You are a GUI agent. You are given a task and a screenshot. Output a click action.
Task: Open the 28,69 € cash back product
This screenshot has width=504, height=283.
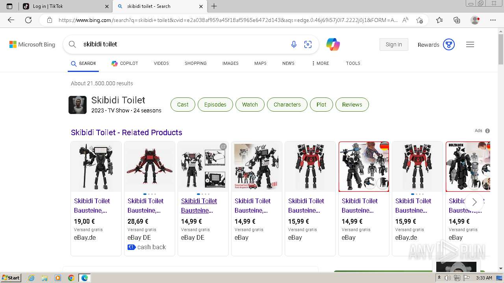pos(150,198)
